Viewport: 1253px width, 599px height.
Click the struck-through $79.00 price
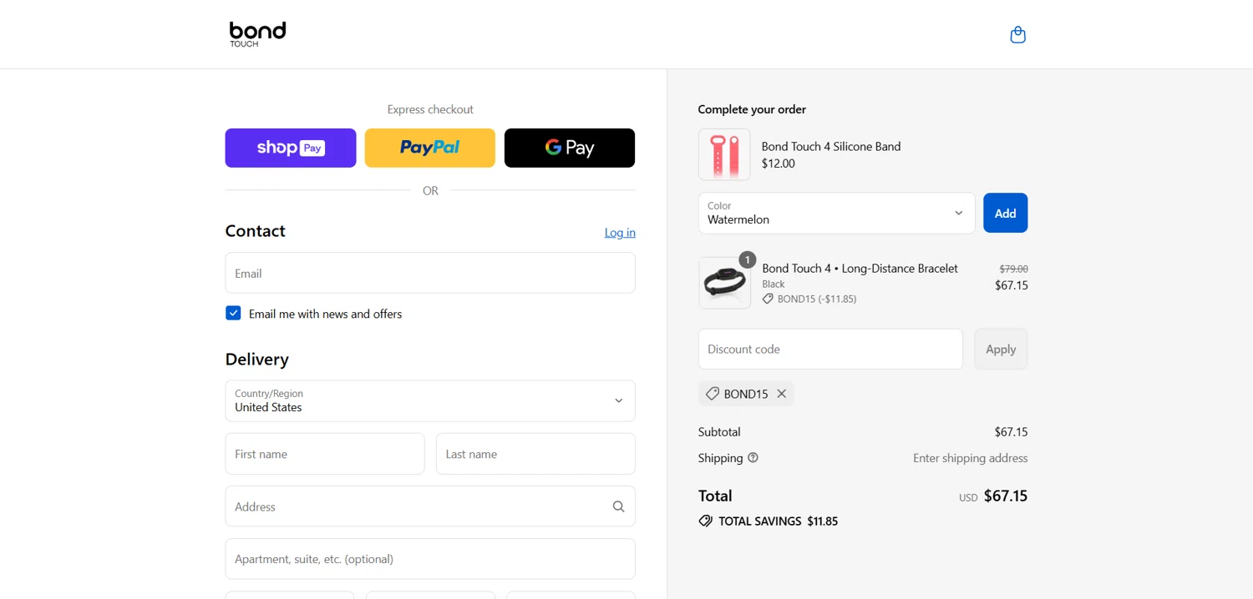[x=1013, y=269]
